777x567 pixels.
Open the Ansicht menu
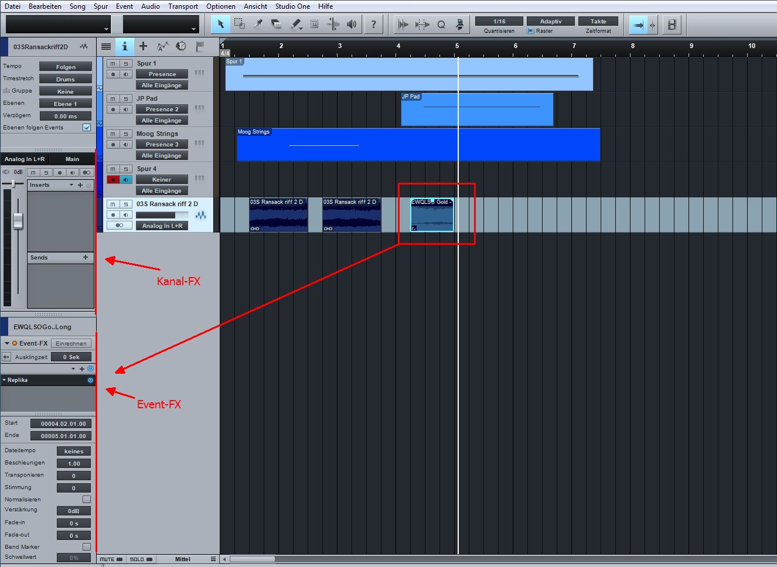(255, 6)
